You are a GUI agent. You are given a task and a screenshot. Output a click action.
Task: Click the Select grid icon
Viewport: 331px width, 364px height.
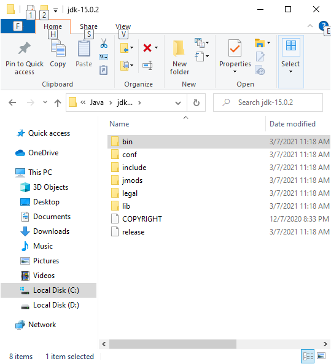(x=291, y=45)
